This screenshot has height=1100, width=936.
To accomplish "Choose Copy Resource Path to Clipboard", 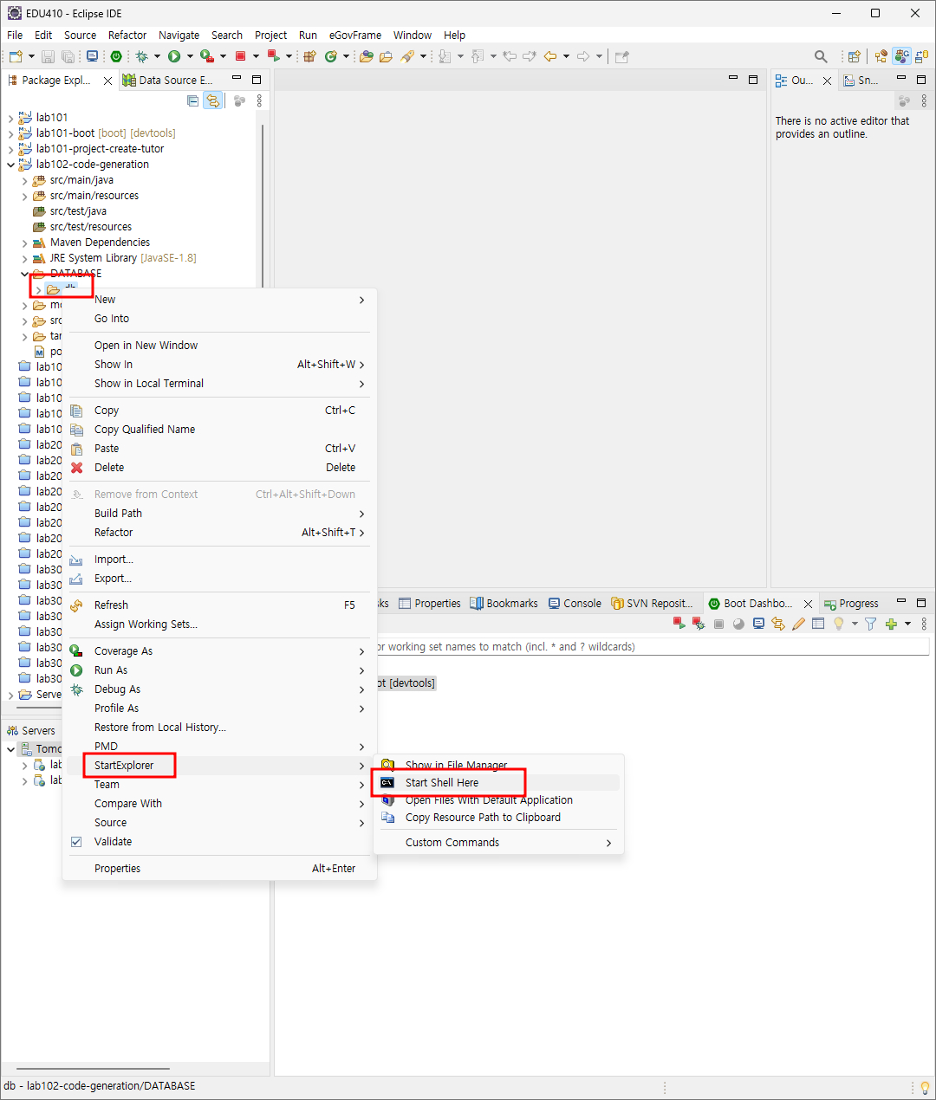I will (498, 818).
